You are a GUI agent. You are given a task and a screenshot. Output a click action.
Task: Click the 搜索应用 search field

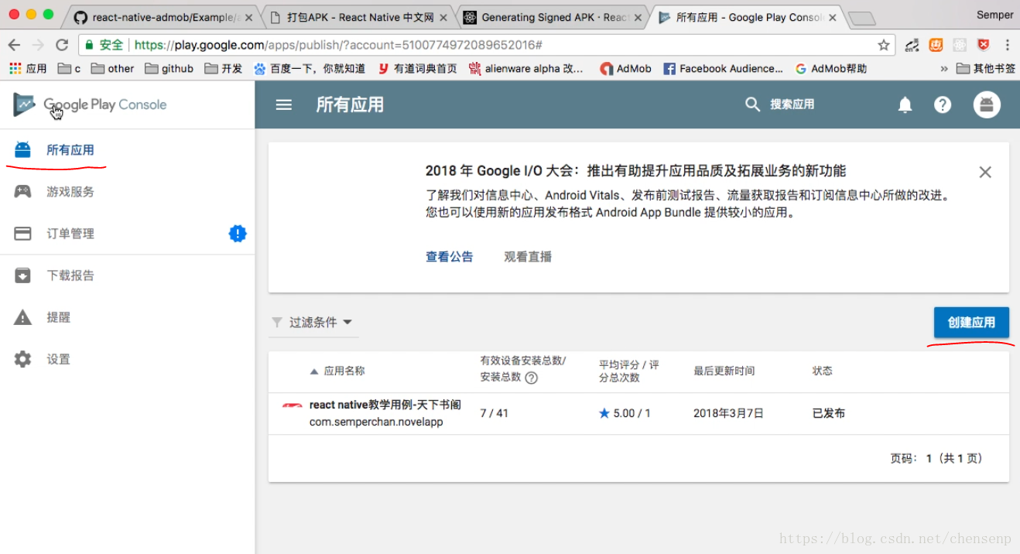coord(792,104)
